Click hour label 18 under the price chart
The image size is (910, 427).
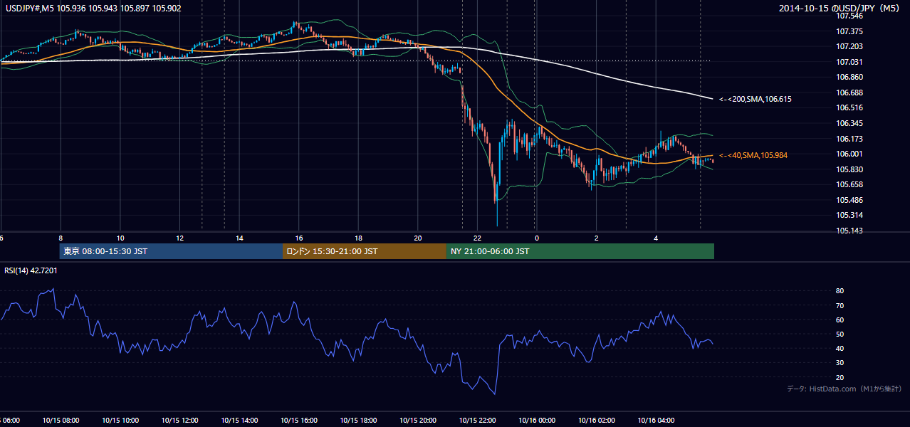(x=358, y=238)
